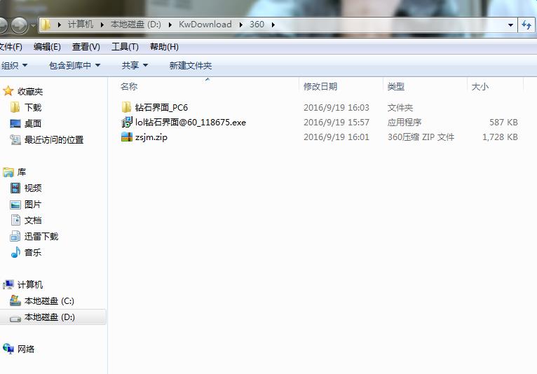Click size value 1,728 KB
Viewport: 537px width, 374px height.
pos(500,137)
